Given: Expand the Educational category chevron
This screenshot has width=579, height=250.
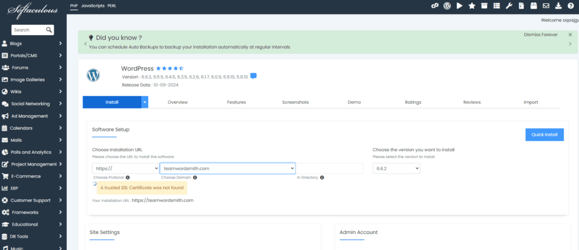Looking at the screenshot, I should (x=60, y=225).
